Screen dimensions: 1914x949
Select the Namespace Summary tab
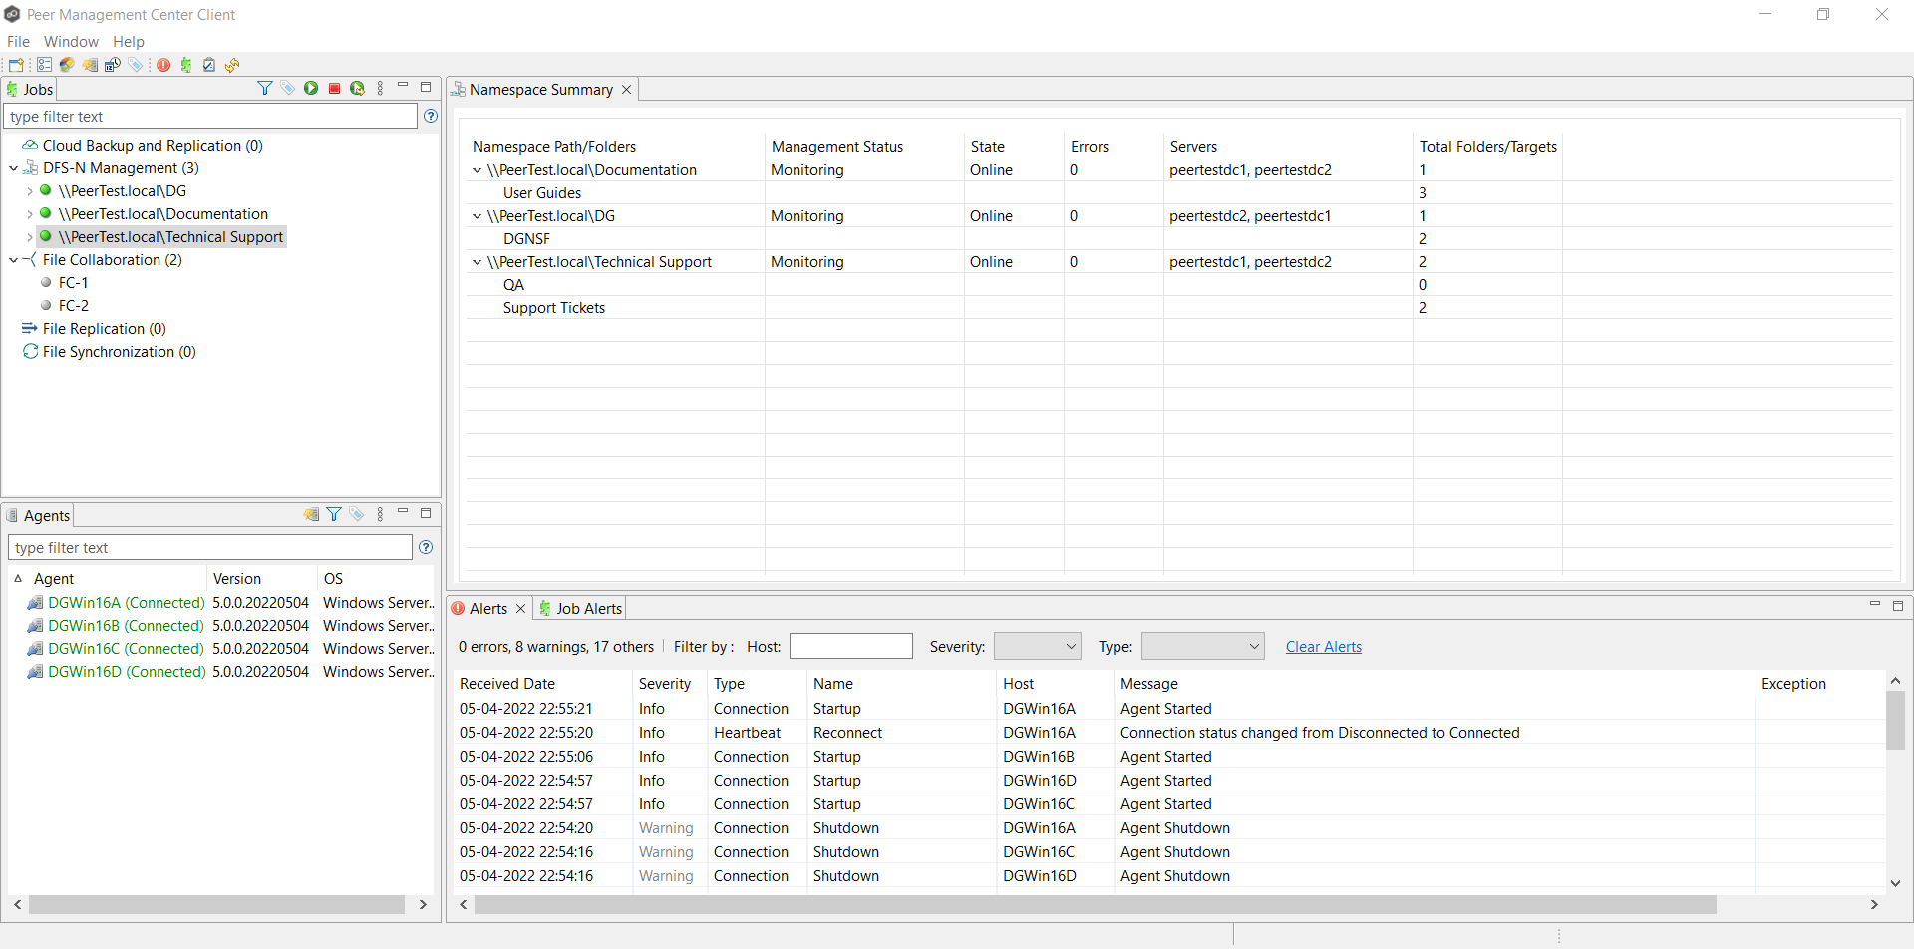tap(541, 90)
